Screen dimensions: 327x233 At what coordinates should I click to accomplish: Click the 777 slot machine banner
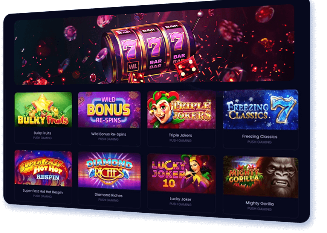click(154, 47)
